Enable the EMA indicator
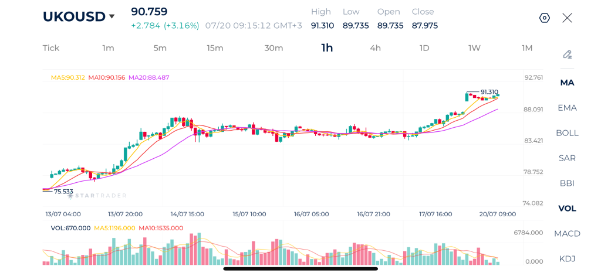This screenshot has width=601, height=276. [x=568, y=108]
